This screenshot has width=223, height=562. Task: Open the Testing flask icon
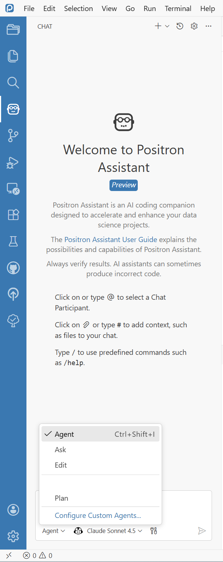pyautogui.click(x=13, y=241)
